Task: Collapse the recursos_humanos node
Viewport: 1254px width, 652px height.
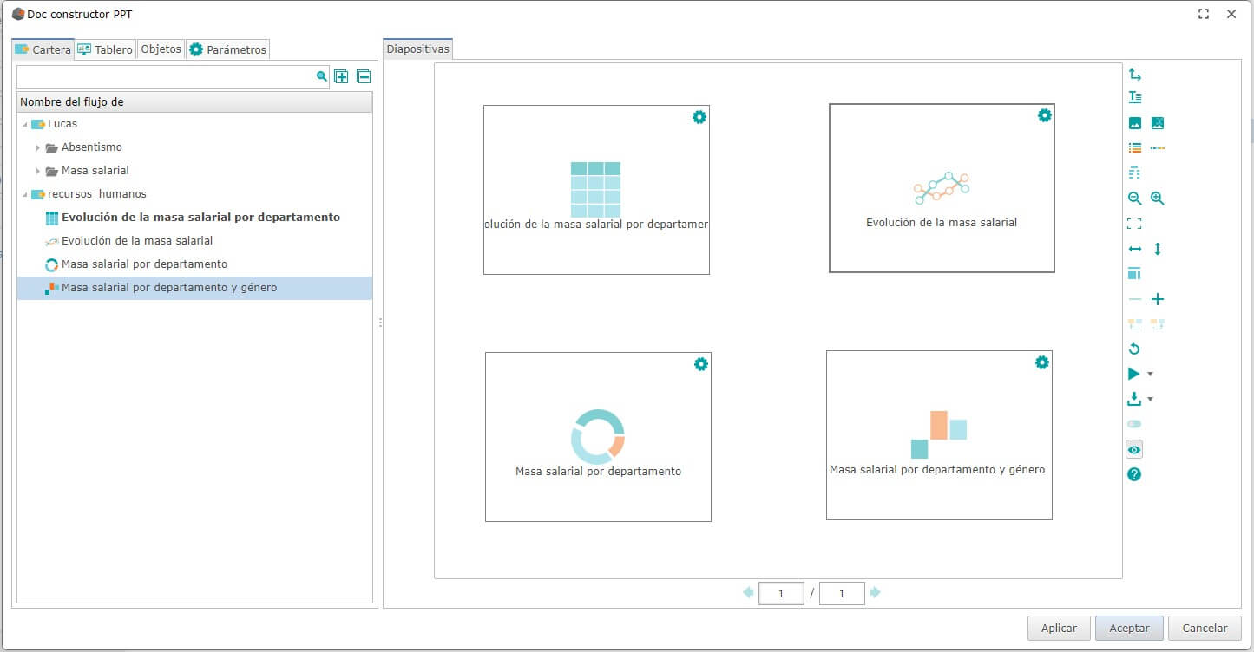Action: coord(24,195)
